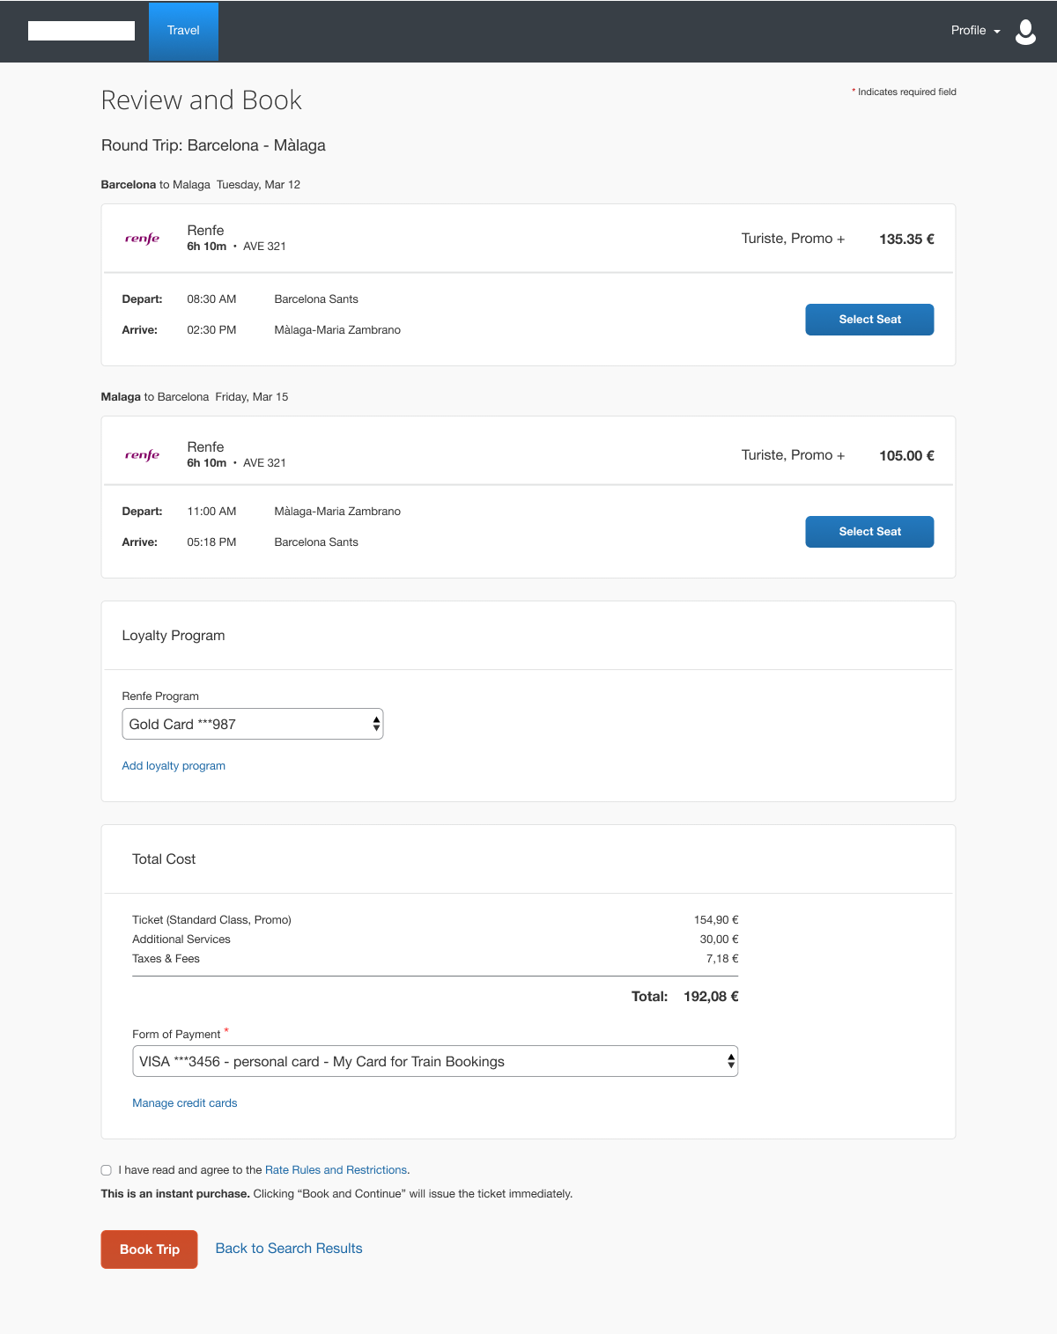This screenshot has height=1334, width=1057.
Task: Click the 7,18 € taxes amount
Action: [722, 959]
